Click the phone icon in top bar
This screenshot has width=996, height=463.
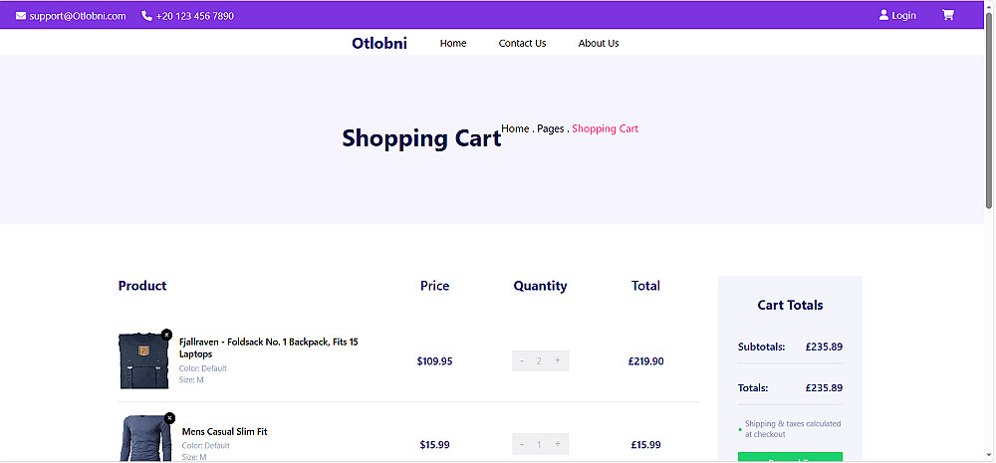tap(147, 16)
